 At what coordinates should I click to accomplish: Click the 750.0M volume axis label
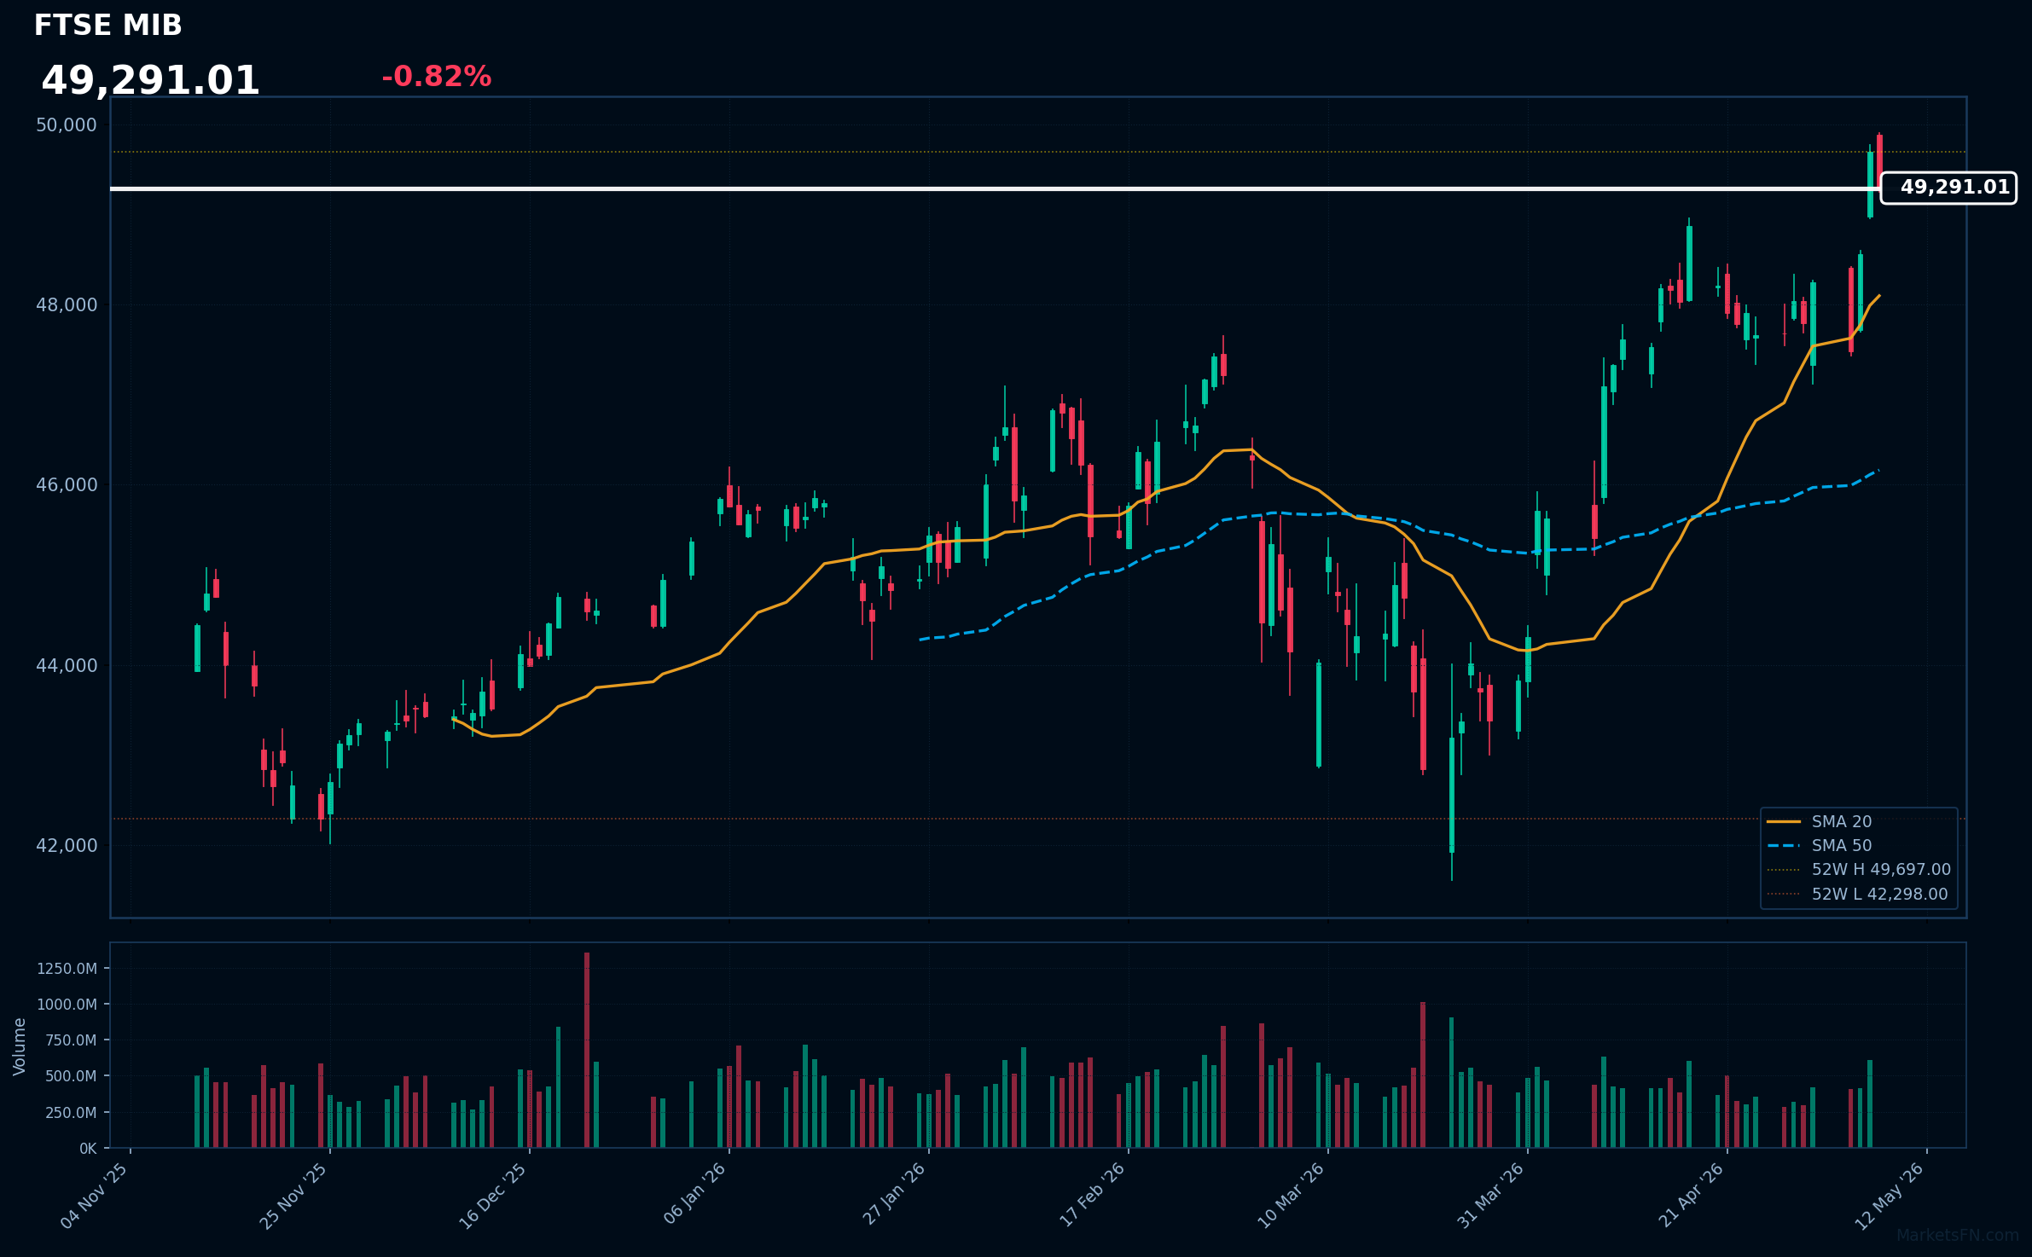pos(71,1040)
